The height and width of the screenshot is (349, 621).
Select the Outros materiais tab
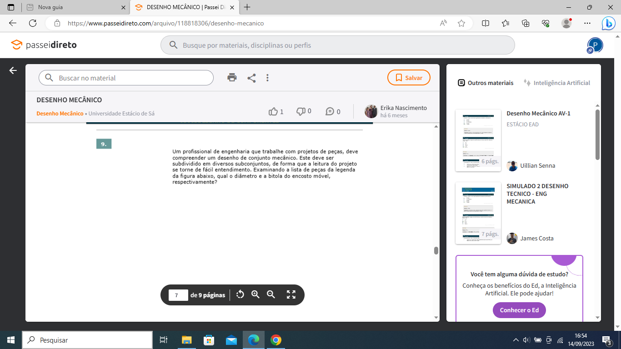pyautogui.click(x=485, y=83)
